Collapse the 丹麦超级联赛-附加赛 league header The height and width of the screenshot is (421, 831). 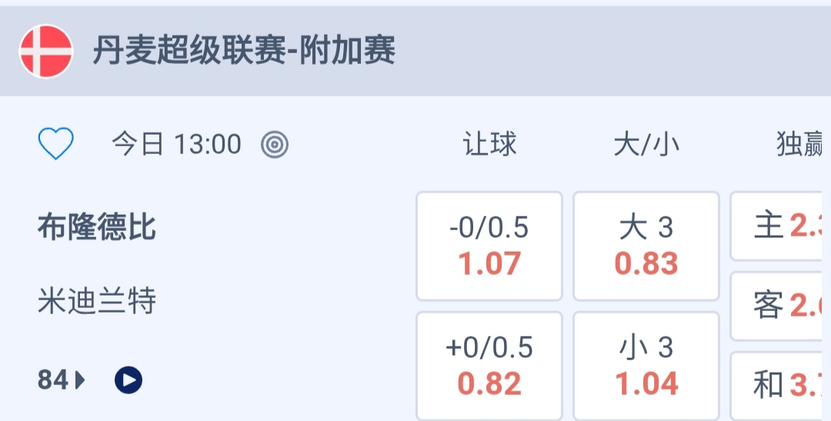tap(245, 52)
